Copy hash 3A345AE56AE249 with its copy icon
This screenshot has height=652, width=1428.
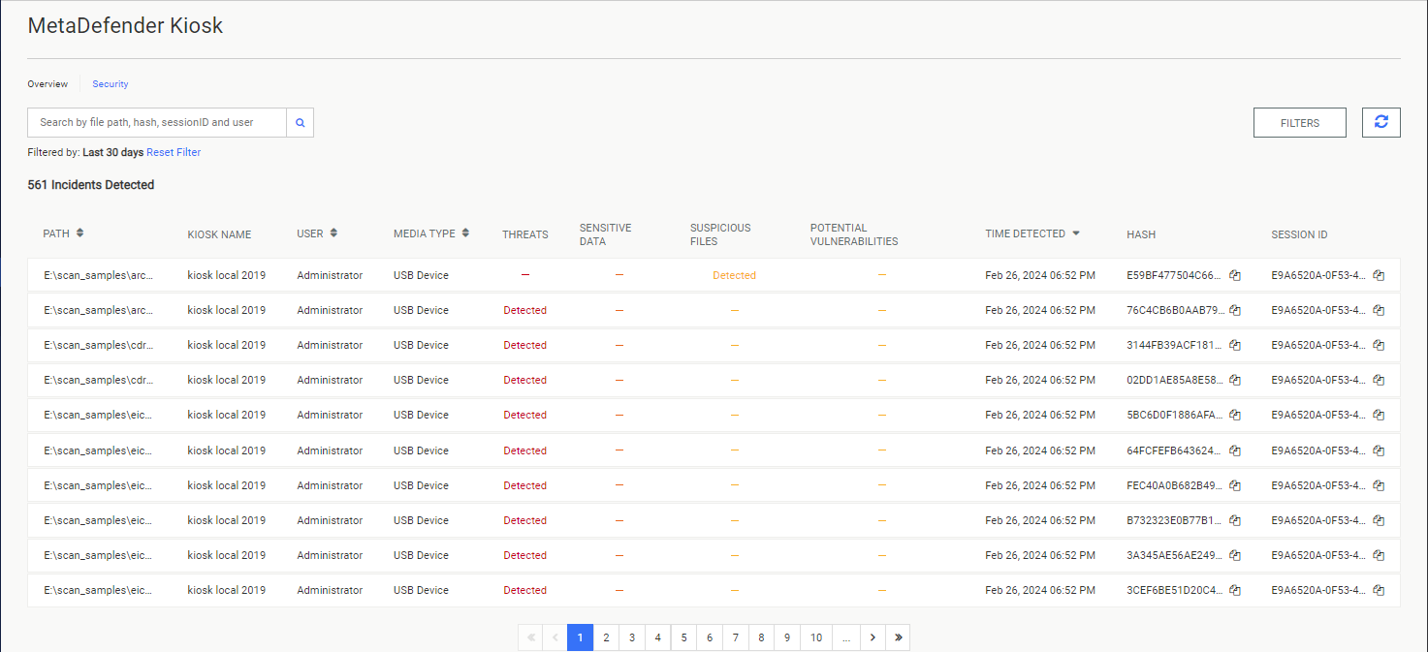point(1235,555)
